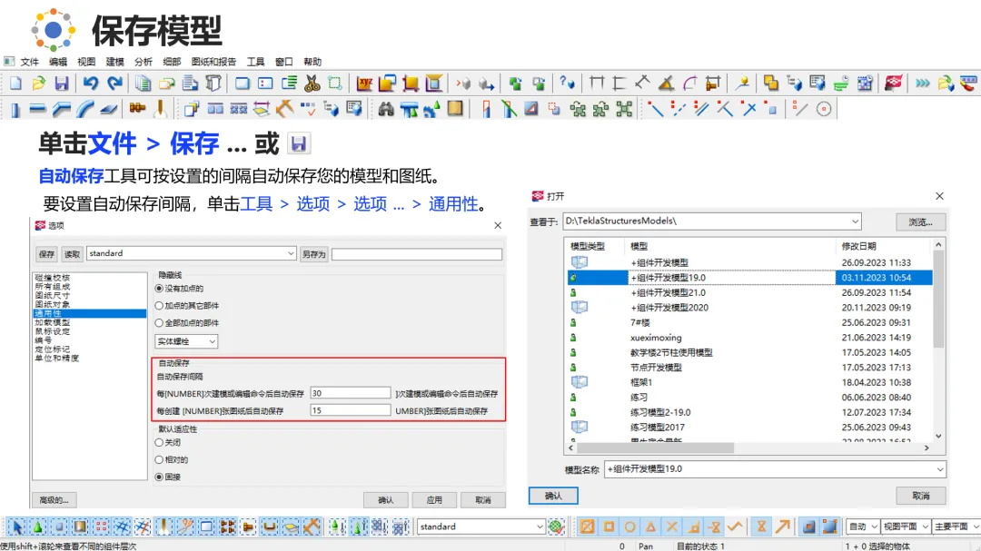981x551 pixels.
Task: Open the calendar project status icon
Action: (x=865, y=84)
